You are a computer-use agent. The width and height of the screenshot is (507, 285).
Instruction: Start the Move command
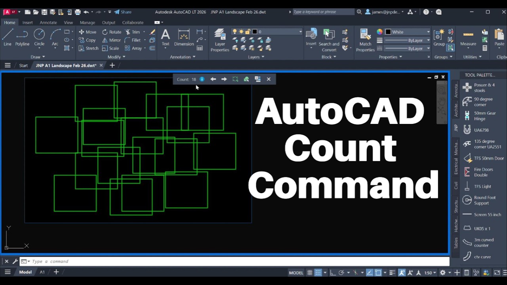pyautogui.click(x=87, y=32)
